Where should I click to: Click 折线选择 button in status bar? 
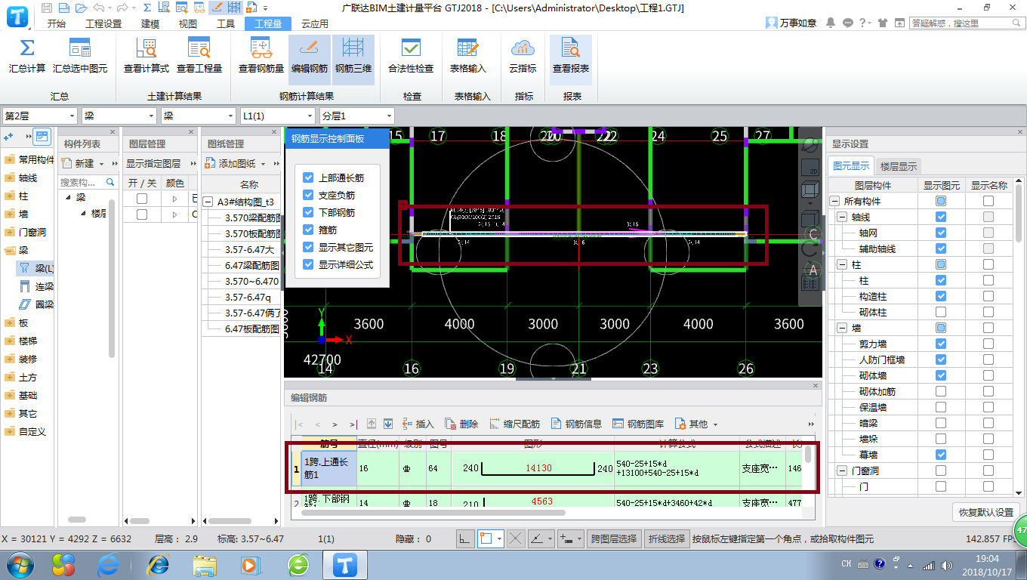click(x=667, y=538)
